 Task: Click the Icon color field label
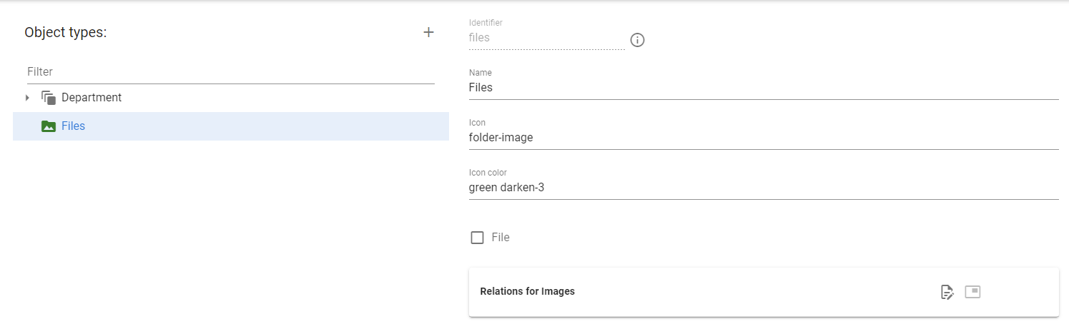(488, 173)
